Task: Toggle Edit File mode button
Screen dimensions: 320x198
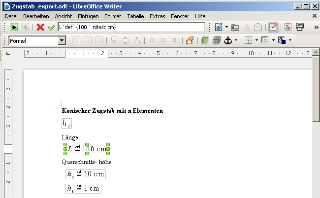Action: click(x=273, y=27)
